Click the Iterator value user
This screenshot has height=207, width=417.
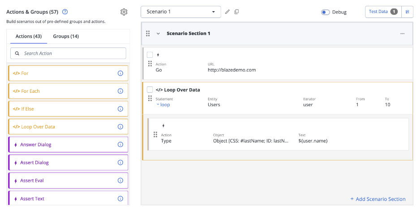pos(308,104)
